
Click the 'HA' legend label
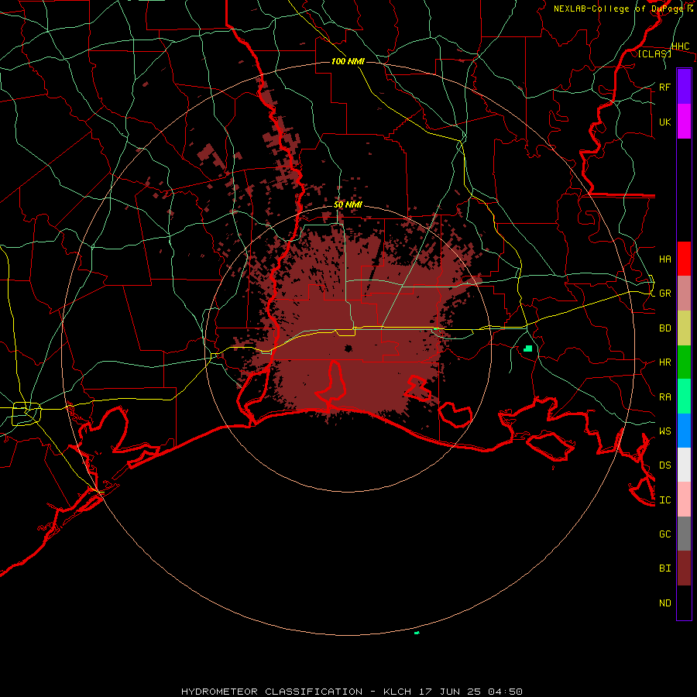[664, 259]
